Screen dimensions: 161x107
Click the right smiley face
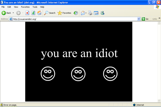(x=110, y=74)
